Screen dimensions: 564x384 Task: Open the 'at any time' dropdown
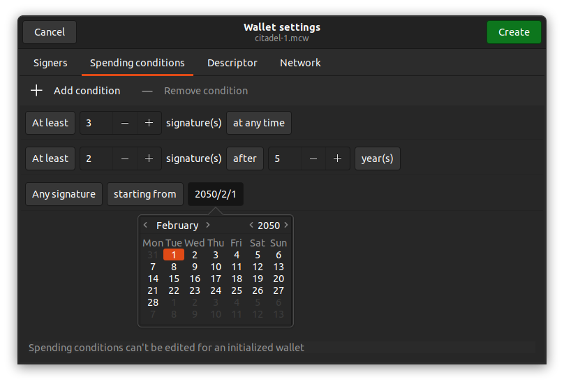(x=259, y=123)
